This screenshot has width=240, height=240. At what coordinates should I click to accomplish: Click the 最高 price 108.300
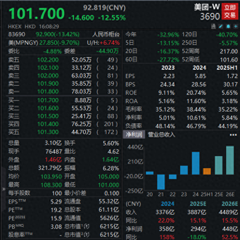point(51,185)
